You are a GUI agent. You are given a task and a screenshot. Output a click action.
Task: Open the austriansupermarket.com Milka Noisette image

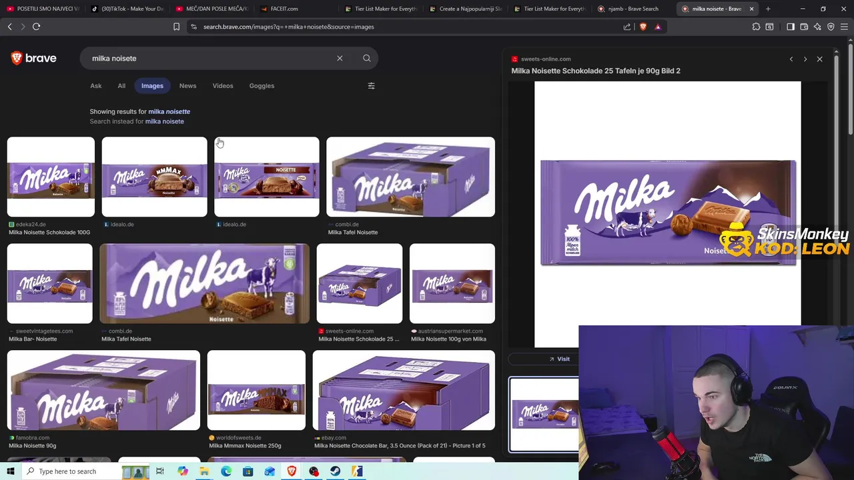452,284
